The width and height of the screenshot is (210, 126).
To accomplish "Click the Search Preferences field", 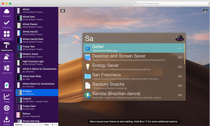I will tap(170, 4).
